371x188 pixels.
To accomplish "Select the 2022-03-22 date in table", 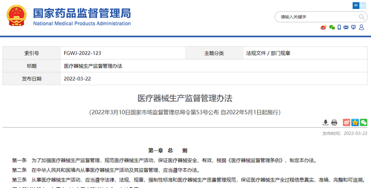I will [77, 79].
